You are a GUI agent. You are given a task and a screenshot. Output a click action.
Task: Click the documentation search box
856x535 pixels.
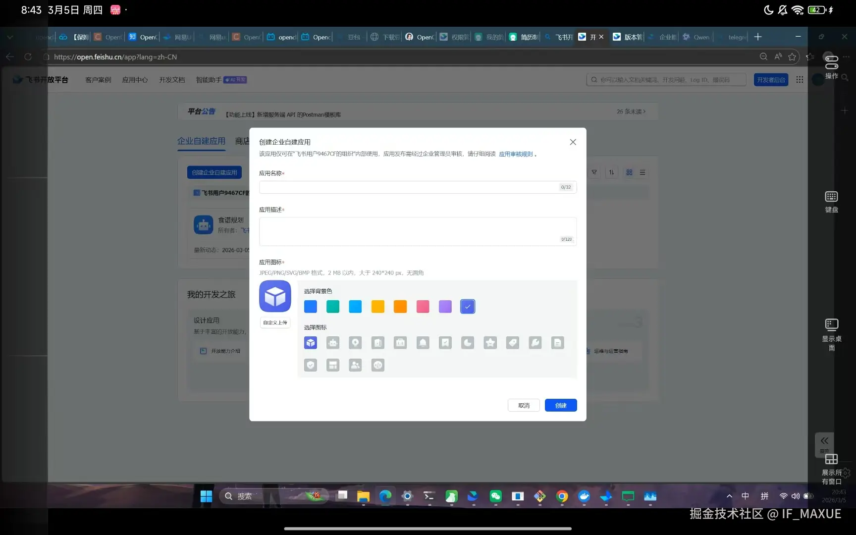click(666, 80)
